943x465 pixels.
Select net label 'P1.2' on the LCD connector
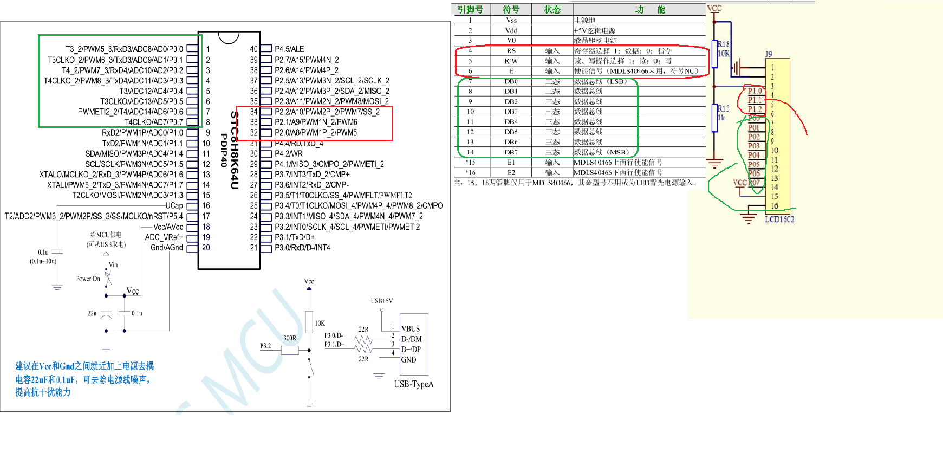pos(755,109)
